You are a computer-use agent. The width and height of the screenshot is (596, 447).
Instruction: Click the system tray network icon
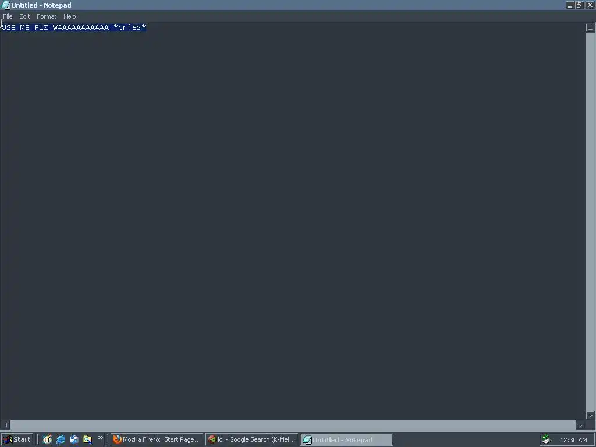(547, 439)
